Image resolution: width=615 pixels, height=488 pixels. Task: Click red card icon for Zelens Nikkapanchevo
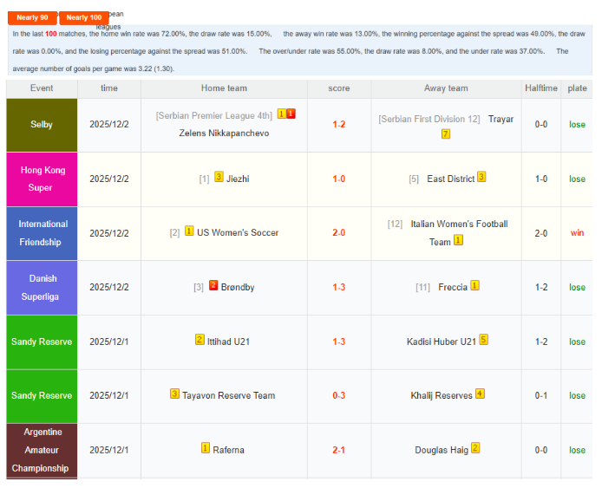pyautogui.click(x=291, y=114)
